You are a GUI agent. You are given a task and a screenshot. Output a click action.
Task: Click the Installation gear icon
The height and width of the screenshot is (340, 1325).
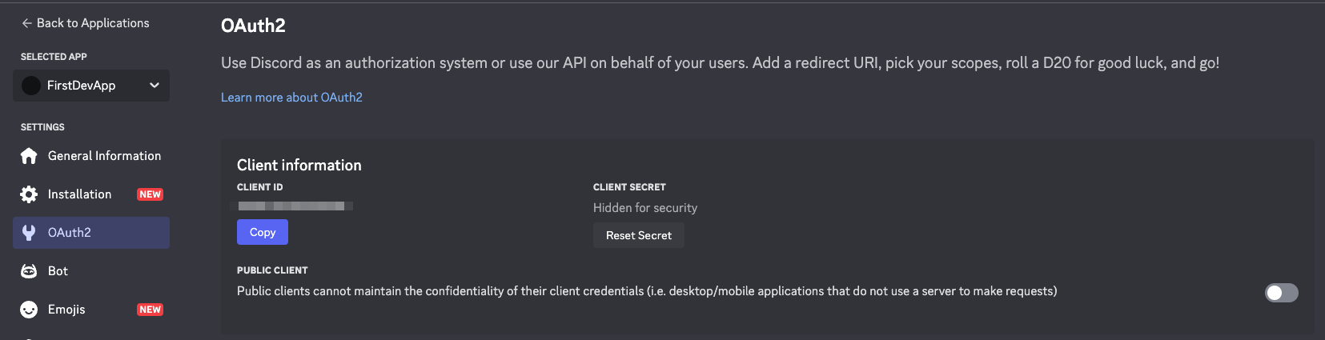[x=29, y=194]
